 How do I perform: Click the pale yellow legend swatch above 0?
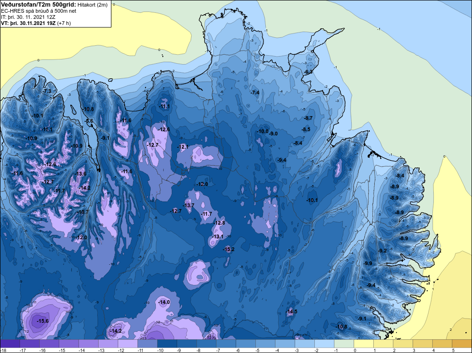(363, 344)
